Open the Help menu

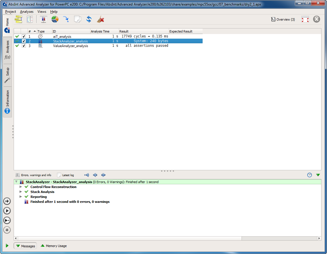54,12
